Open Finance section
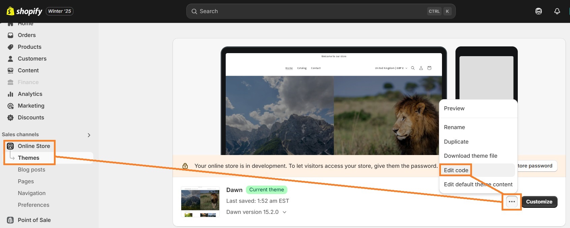Viewport: 570px width, 228px height. point(28,82)
